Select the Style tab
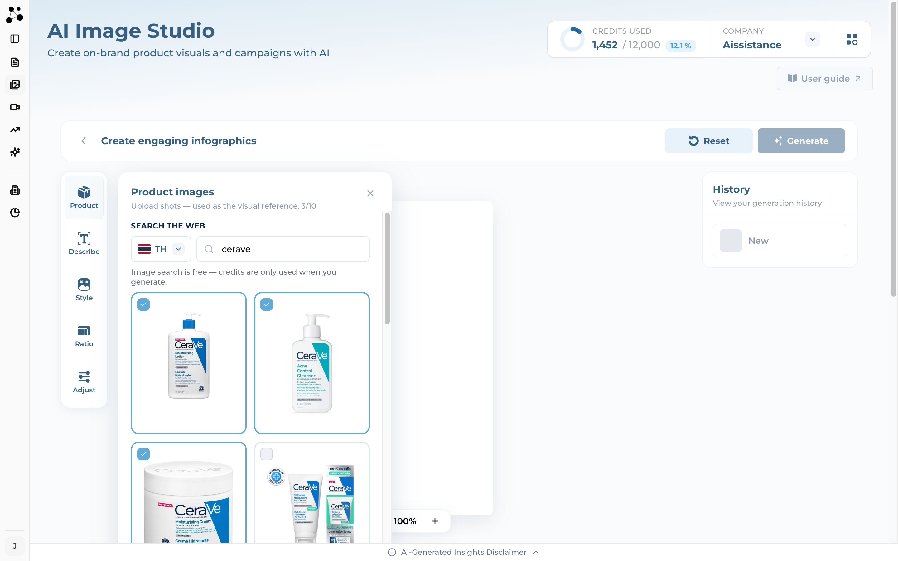Viewport: 898px width, 561px height. pyautogui.click(x=84, y=290)
